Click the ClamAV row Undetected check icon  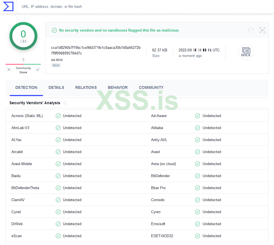[58, 200]
